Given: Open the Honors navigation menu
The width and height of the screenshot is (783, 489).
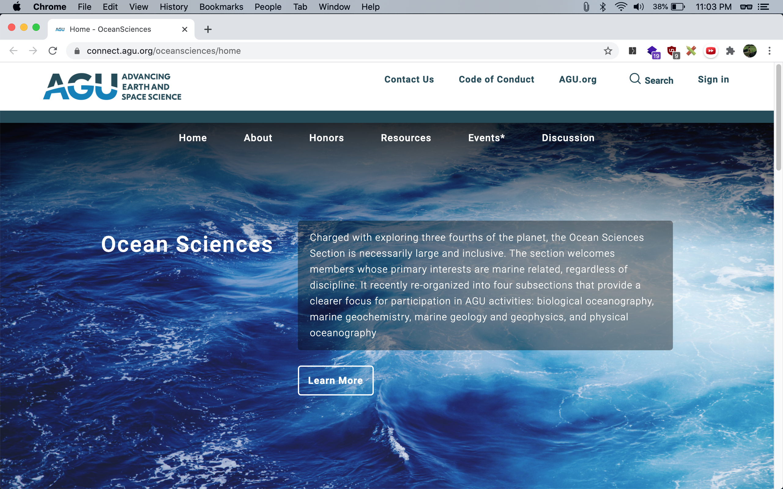Looking at the screenshot, I should coord(326,138).
